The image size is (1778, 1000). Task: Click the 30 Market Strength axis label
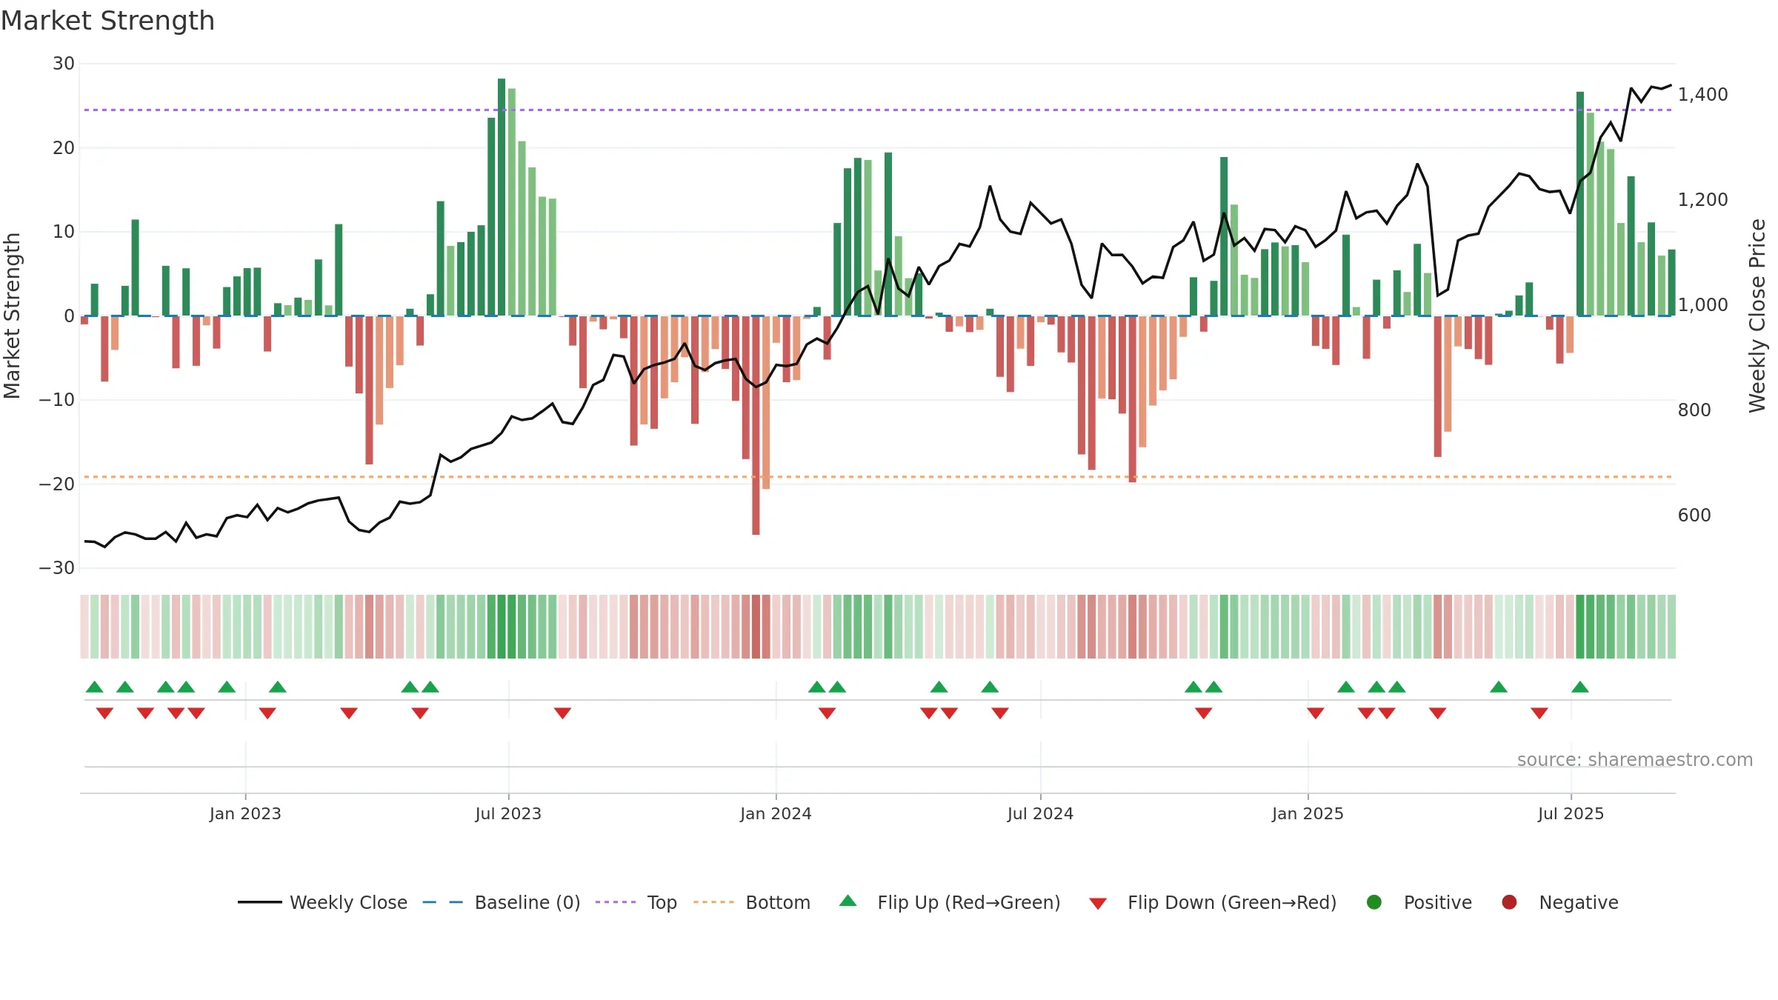click(x=64, y=64)
